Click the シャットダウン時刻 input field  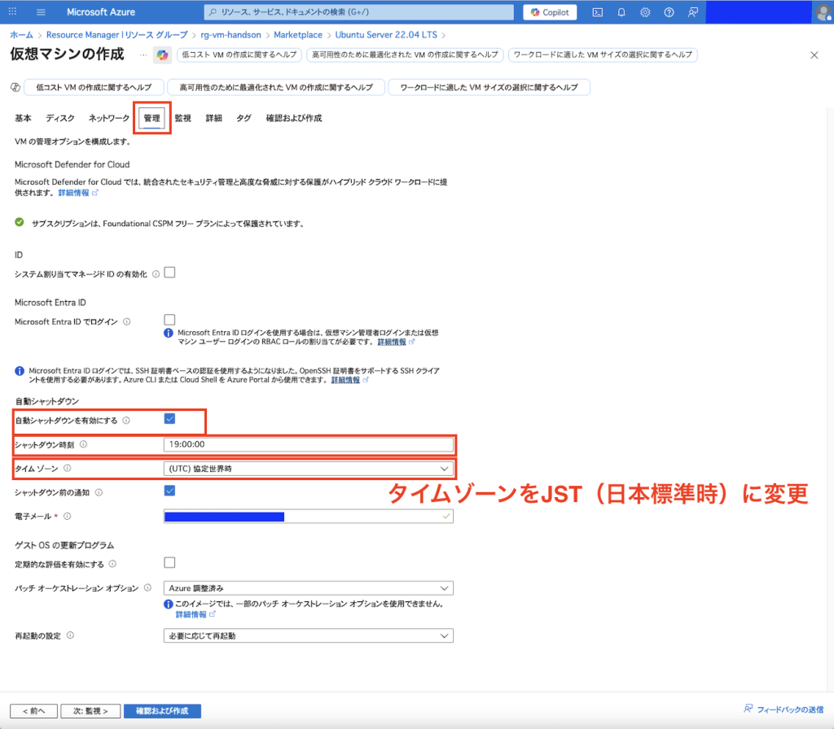(308, 444)
